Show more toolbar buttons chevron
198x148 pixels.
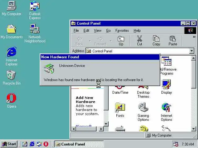(x=194, y=37)
